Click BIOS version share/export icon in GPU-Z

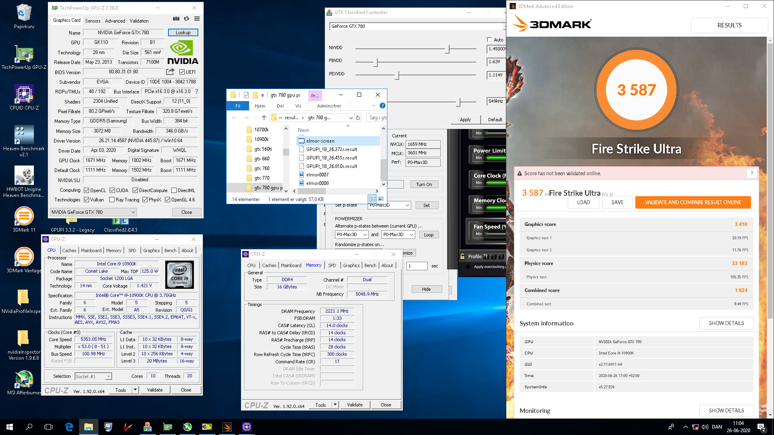[171, 72]
